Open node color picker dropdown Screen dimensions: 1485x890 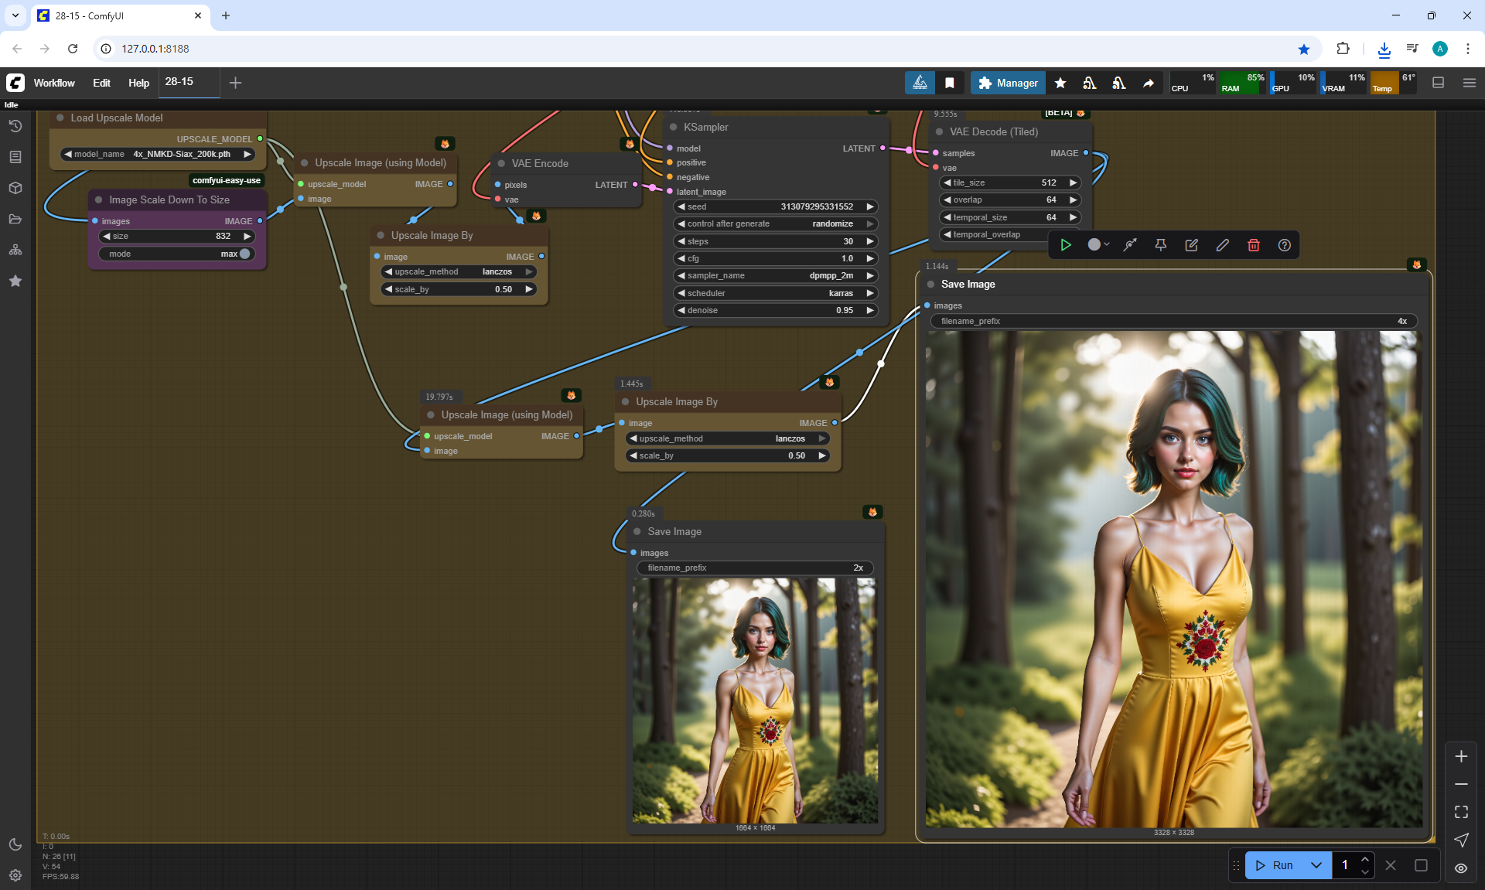1098,245
